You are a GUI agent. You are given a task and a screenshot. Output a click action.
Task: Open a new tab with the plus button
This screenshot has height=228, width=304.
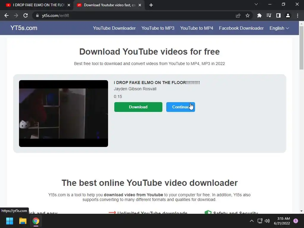[151, 5]
